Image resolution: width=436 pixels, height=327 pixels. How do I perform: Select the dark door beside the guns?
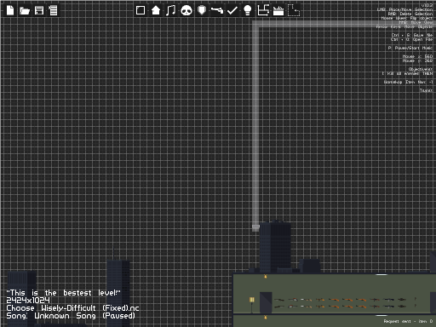coord(266,302)
